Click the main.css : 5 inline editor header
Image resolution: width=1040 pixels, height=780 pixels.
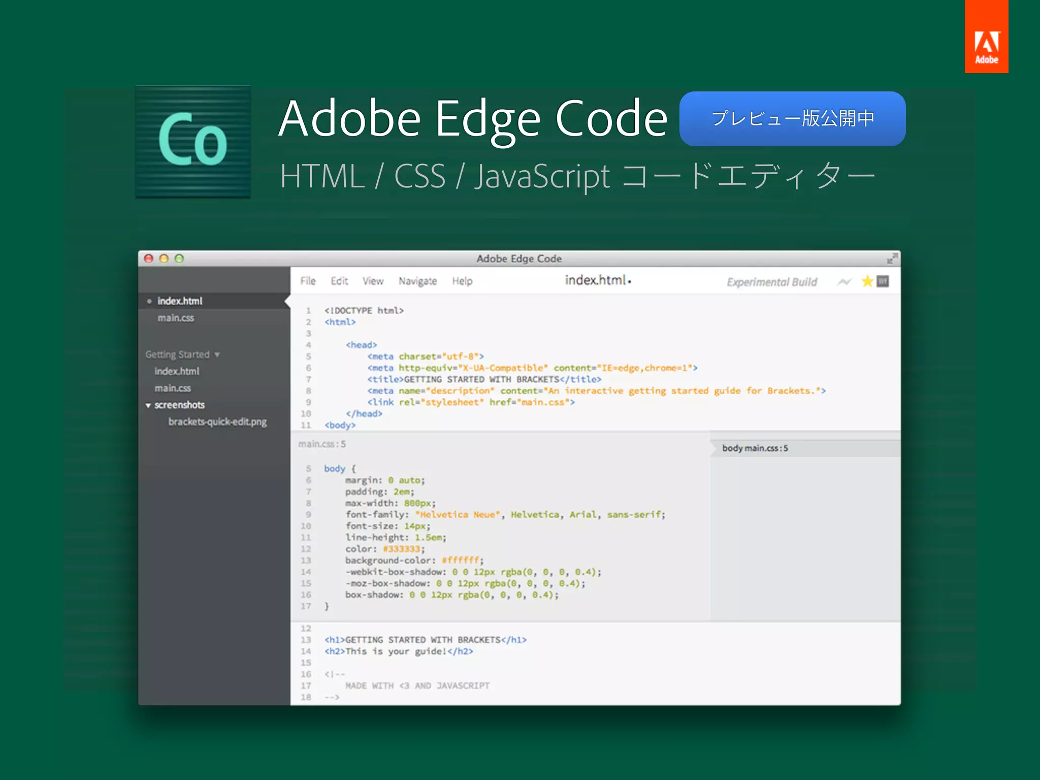point(322,444)
